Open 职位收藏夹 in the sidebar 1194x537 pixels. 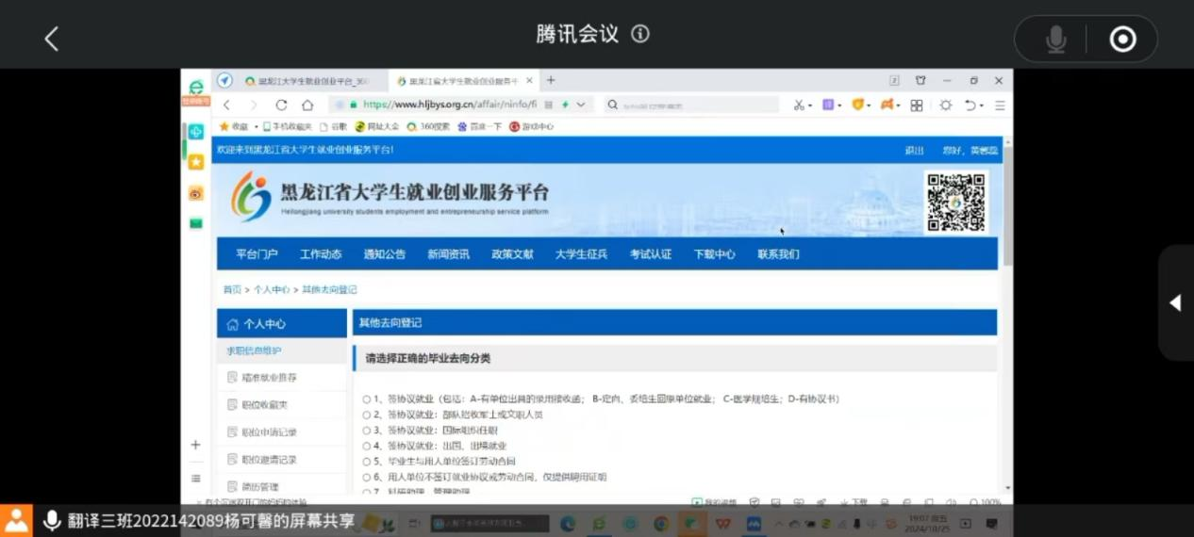[x=264, y=404]
